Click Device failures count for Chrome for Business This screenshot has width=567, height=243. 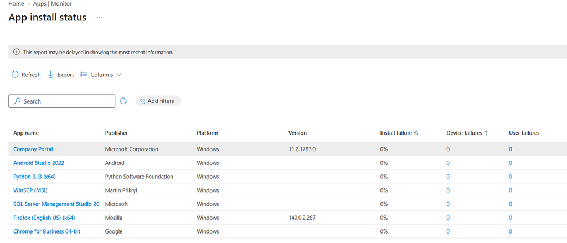448,231
